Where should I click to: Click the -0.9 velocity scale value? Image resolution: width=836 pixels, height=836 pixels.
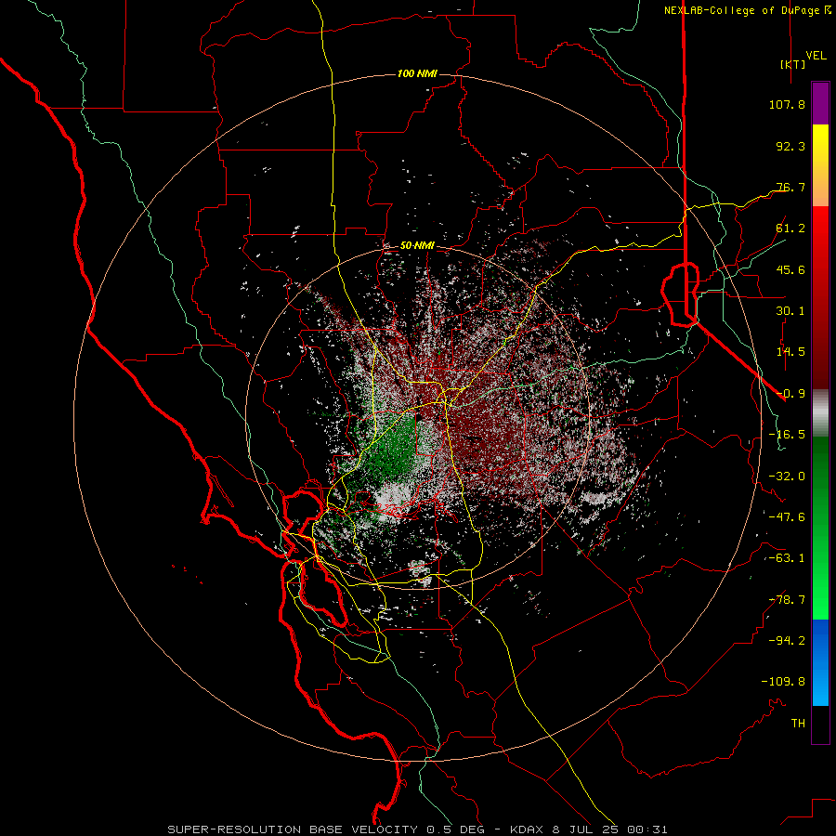point(790,394)
